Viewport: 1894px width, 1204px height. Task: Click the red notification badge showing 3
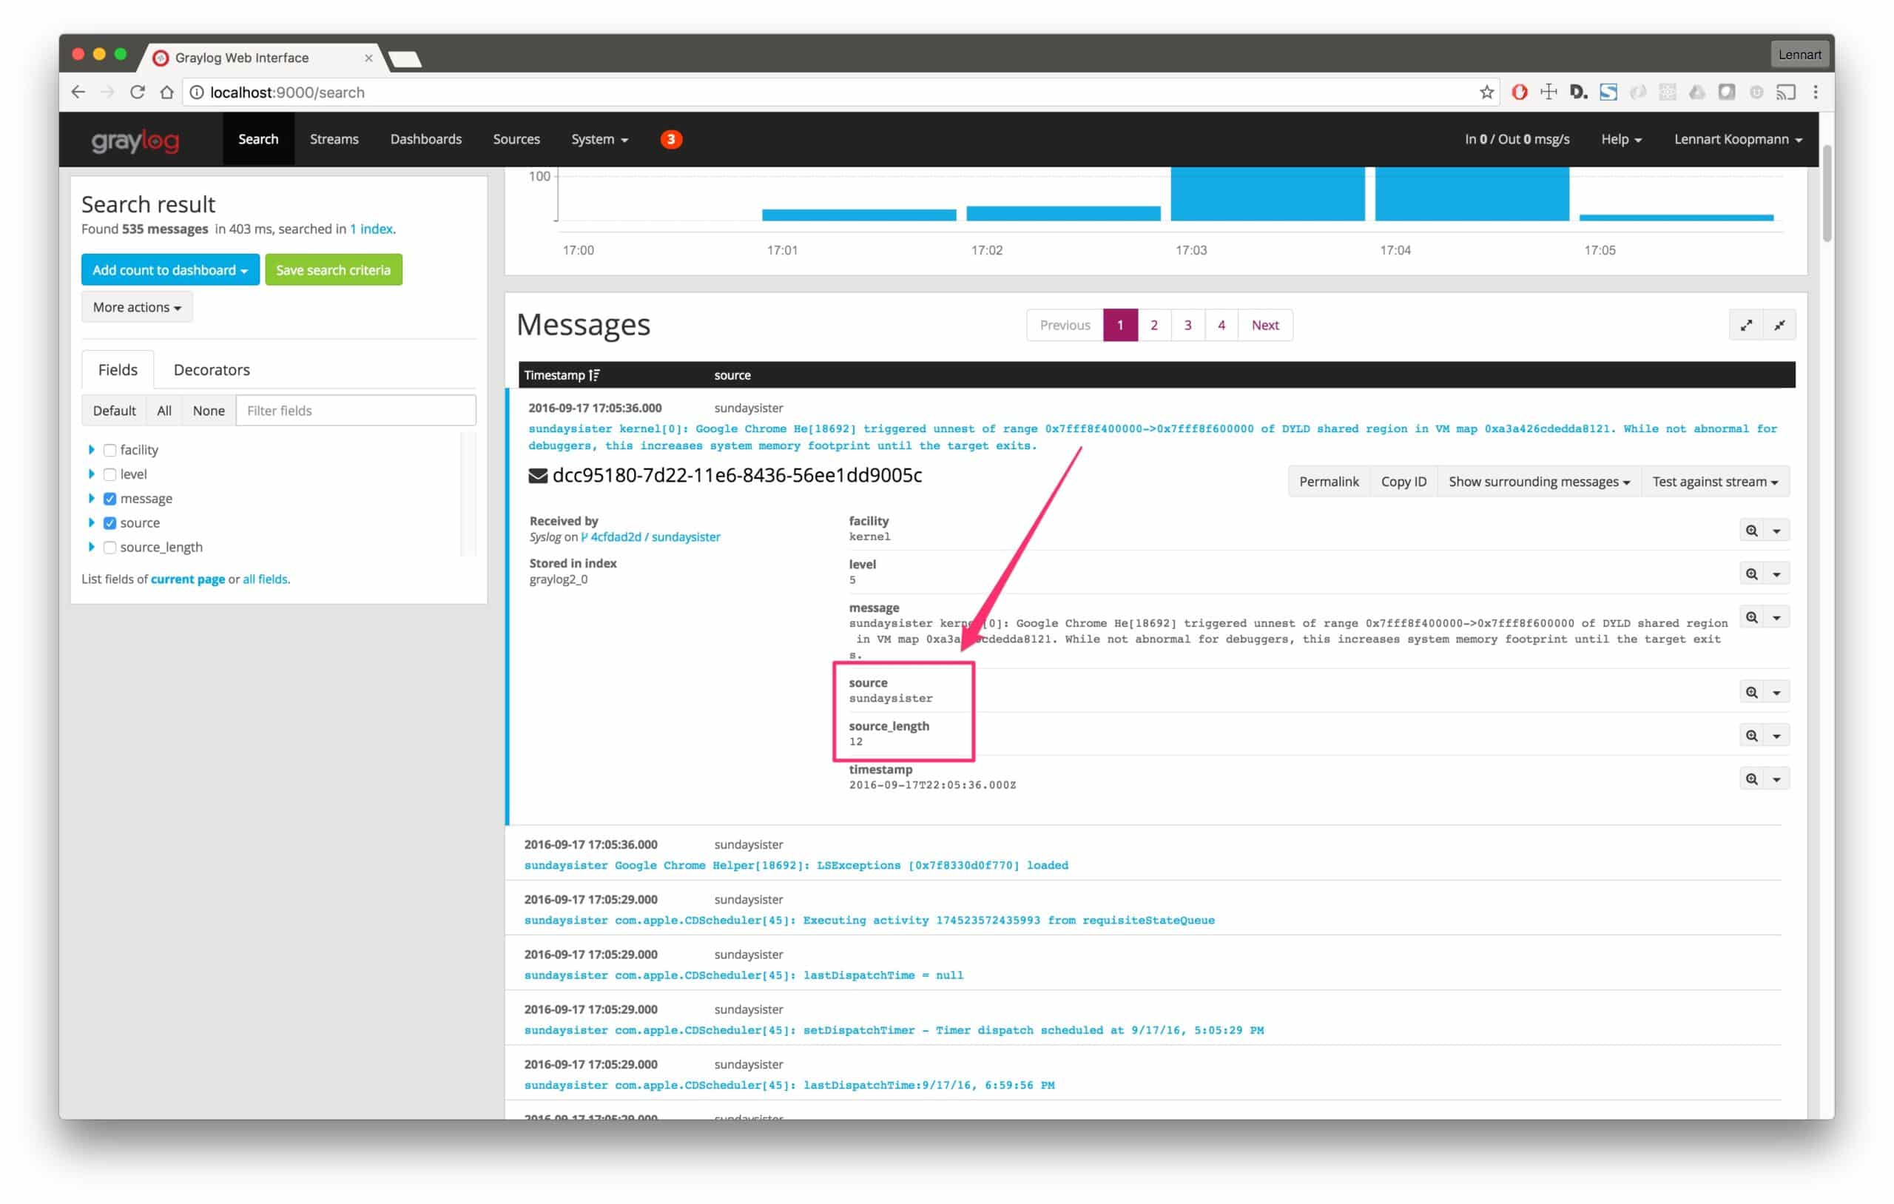tap(670, 139)
